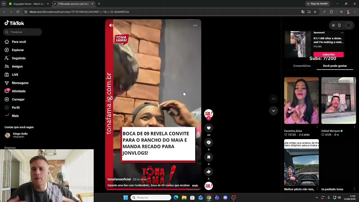Open the profile avatar in the top pill

click(348, 25)
